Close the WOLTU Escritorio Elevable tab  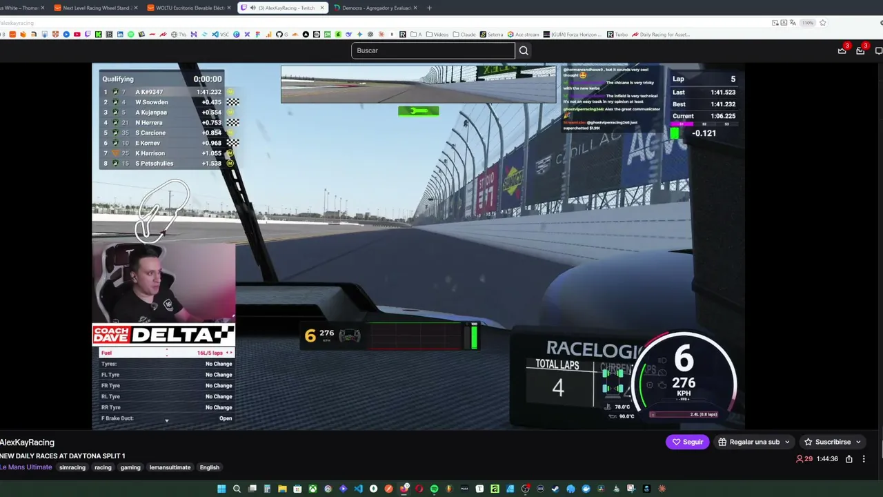click(229, 8)
